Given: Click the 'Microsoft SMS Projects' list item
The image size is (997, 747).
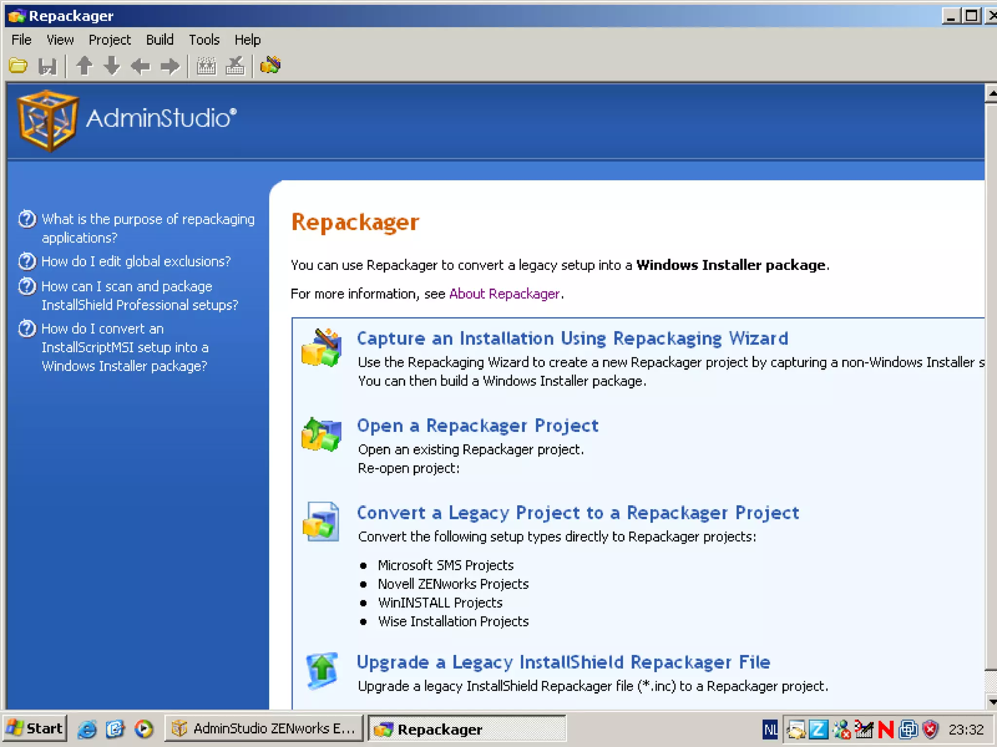Looking at the screenshot, I should (x=446, y=565).
